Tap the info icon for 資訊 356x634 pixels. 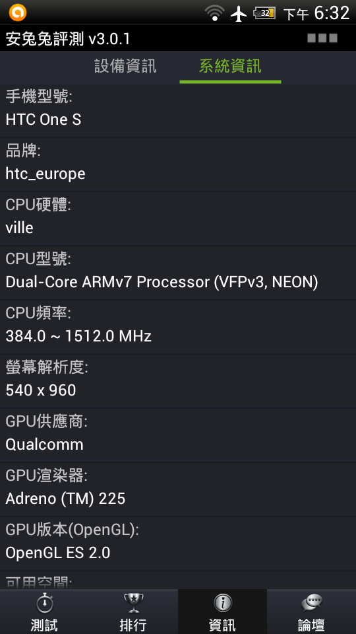pos(222,604)
